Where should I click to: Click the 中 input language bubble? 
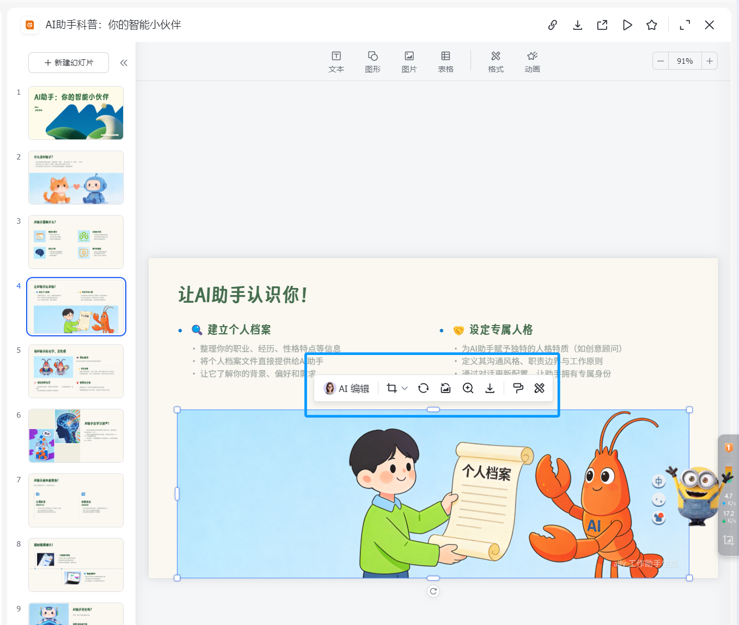[x=659, y=482]
